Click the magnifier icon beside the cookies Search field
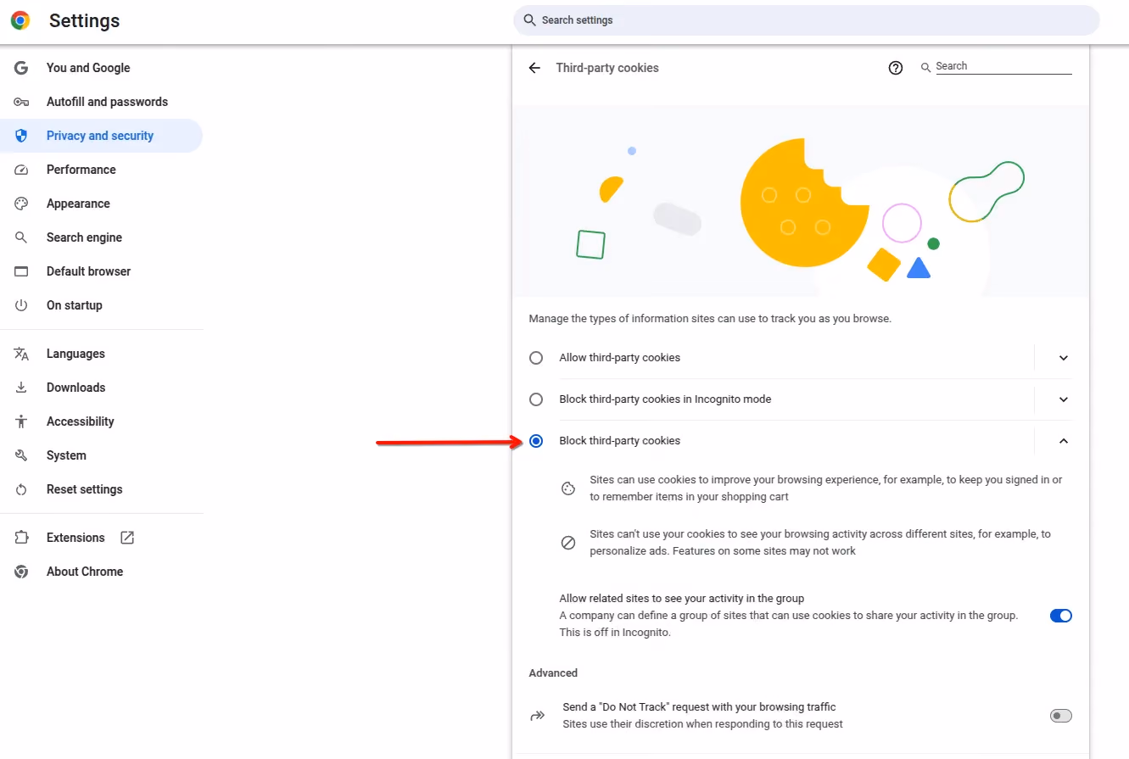1129x759 pixels. [925, 67]
